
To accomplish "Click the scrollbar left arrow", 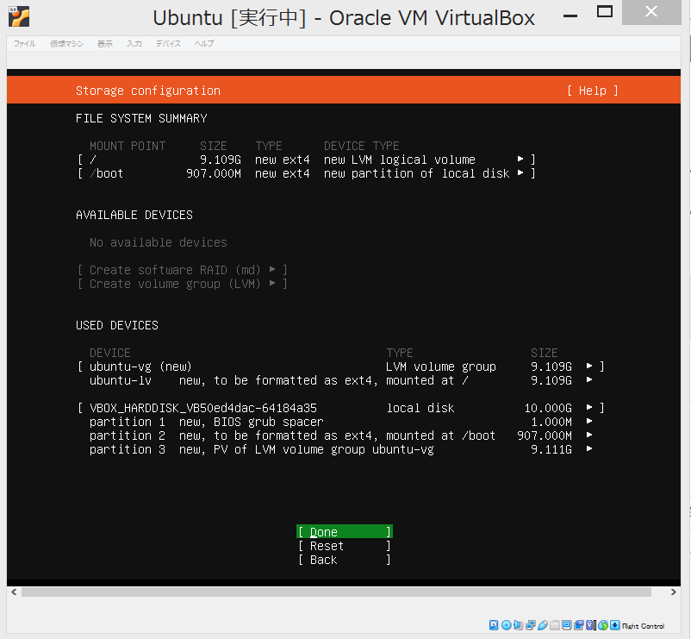I will coord(14,592).
